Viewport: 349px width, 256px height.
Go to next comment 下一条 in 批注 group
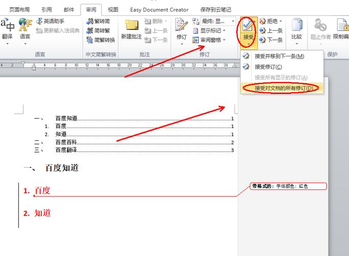click(156, 40)
